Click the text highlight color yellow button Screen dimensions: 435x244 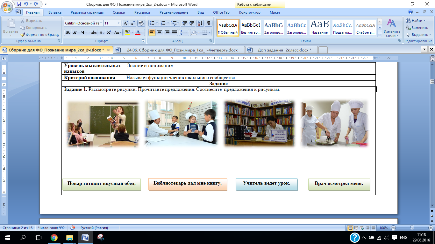(x=127, y=32)
